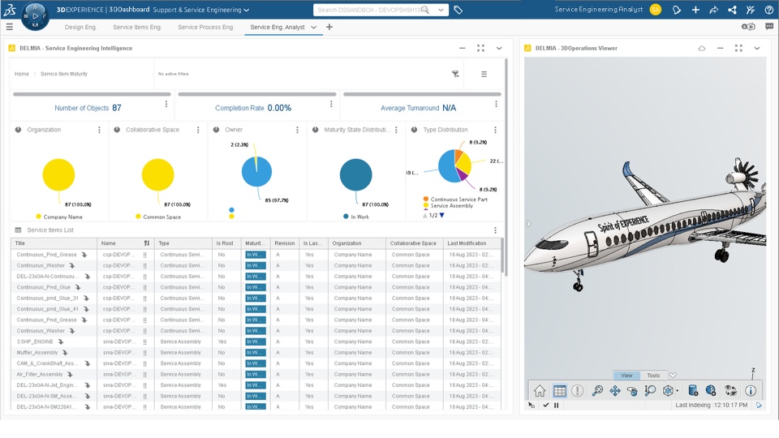Click the warning exclamation icon in the viewer toolbar
The width and height of the screenshot is (779, 438).
(577, 391)
